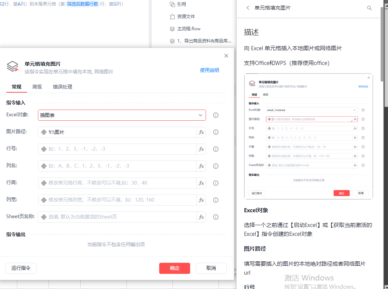This screenshot has width=388, height=289.
Task: Click info icon next to Sheet页名称
Action: coord(216,217)
